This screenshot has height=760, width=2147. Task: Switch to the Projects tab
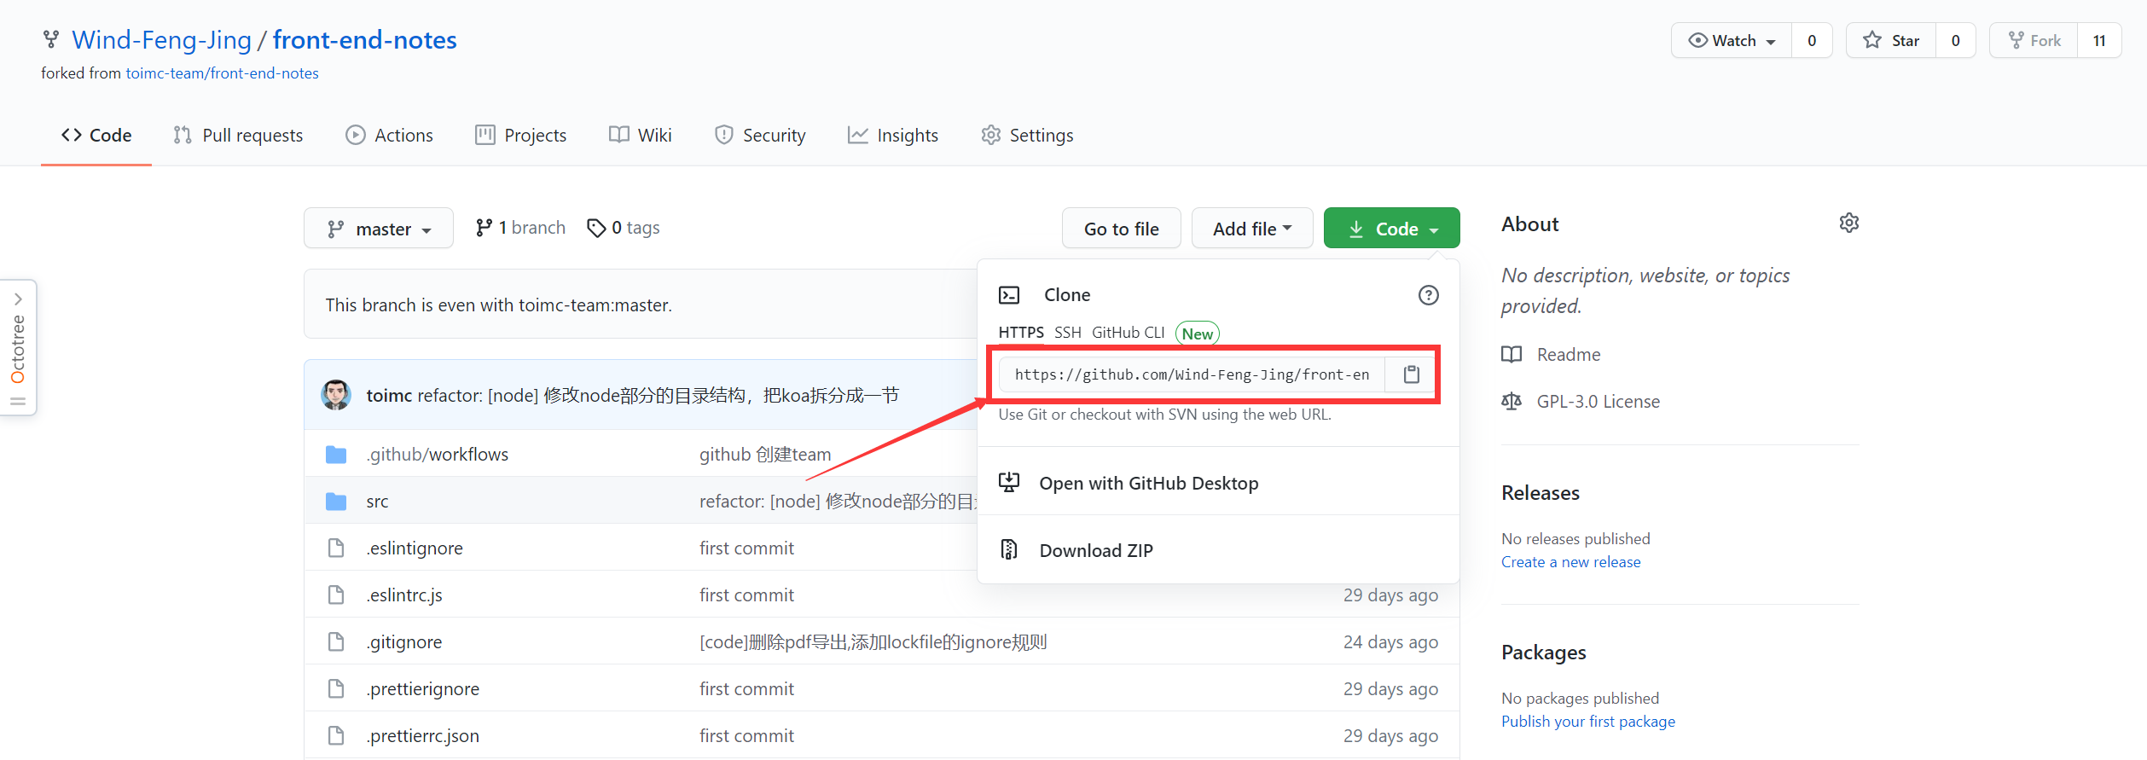(520, 135)
